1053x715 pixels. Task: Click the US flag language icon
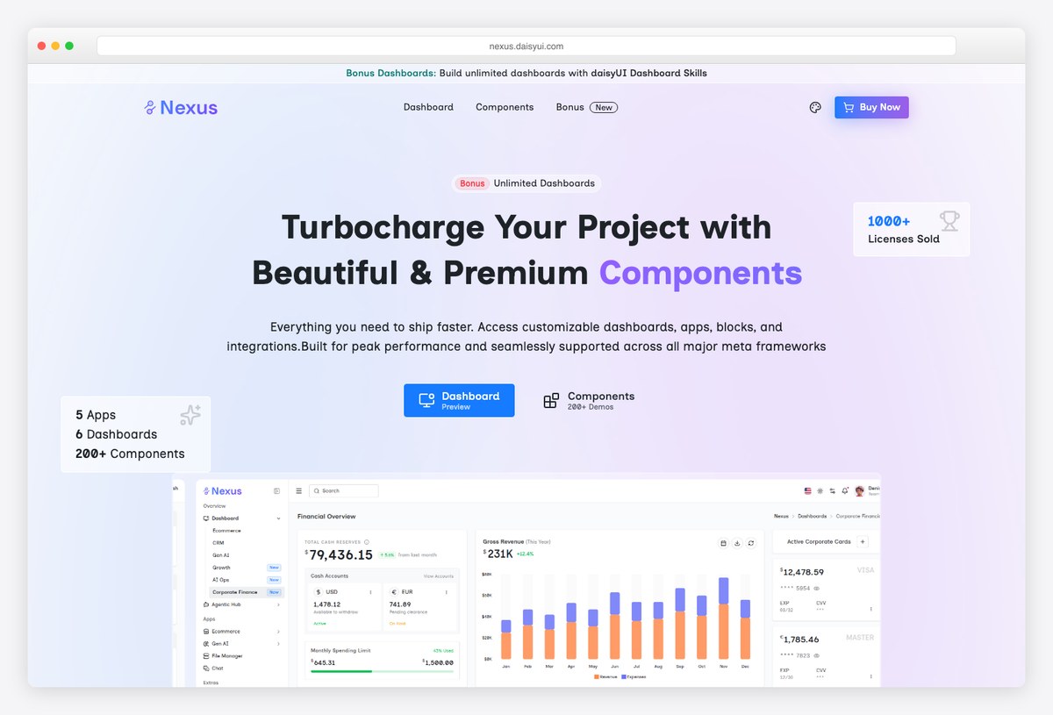point(807,491)
